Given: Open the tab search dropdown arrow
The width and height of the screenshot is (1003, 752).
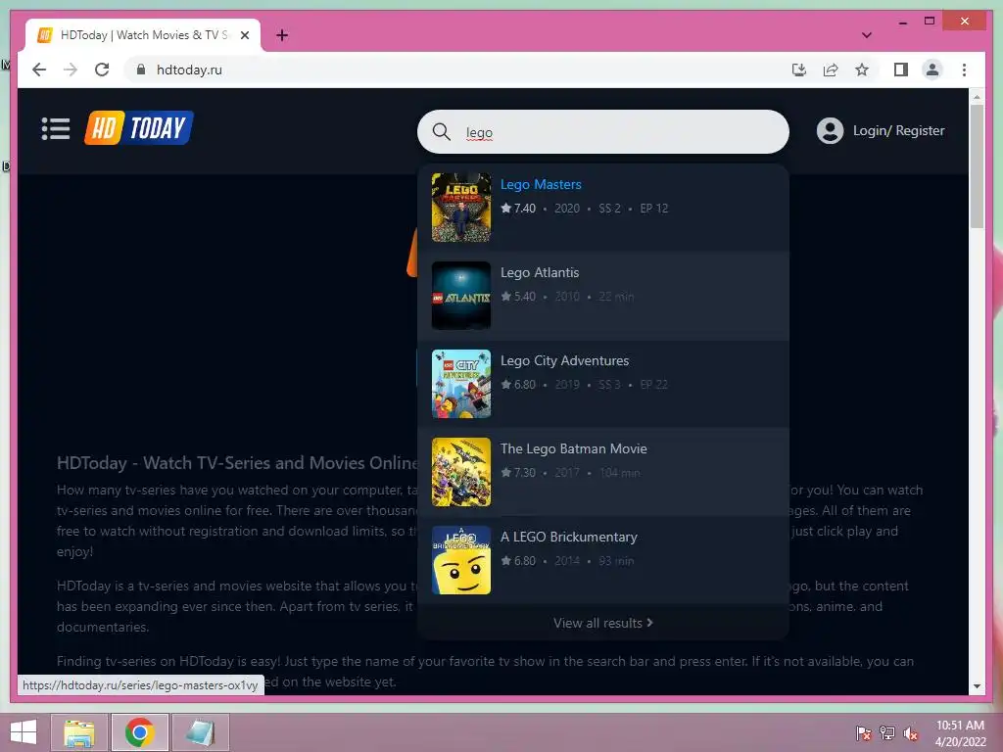Looking at the screenshot, I should [x=867, y=35].
